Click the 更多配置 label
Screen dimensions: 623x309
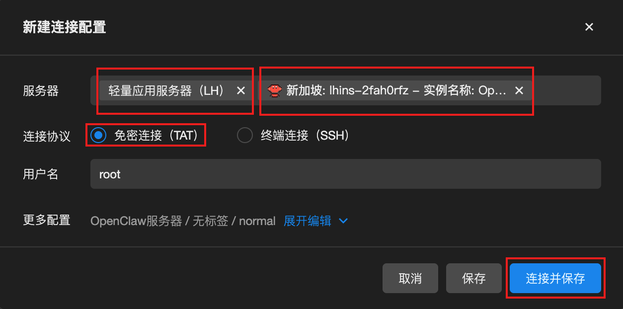(x=47, y=220)
